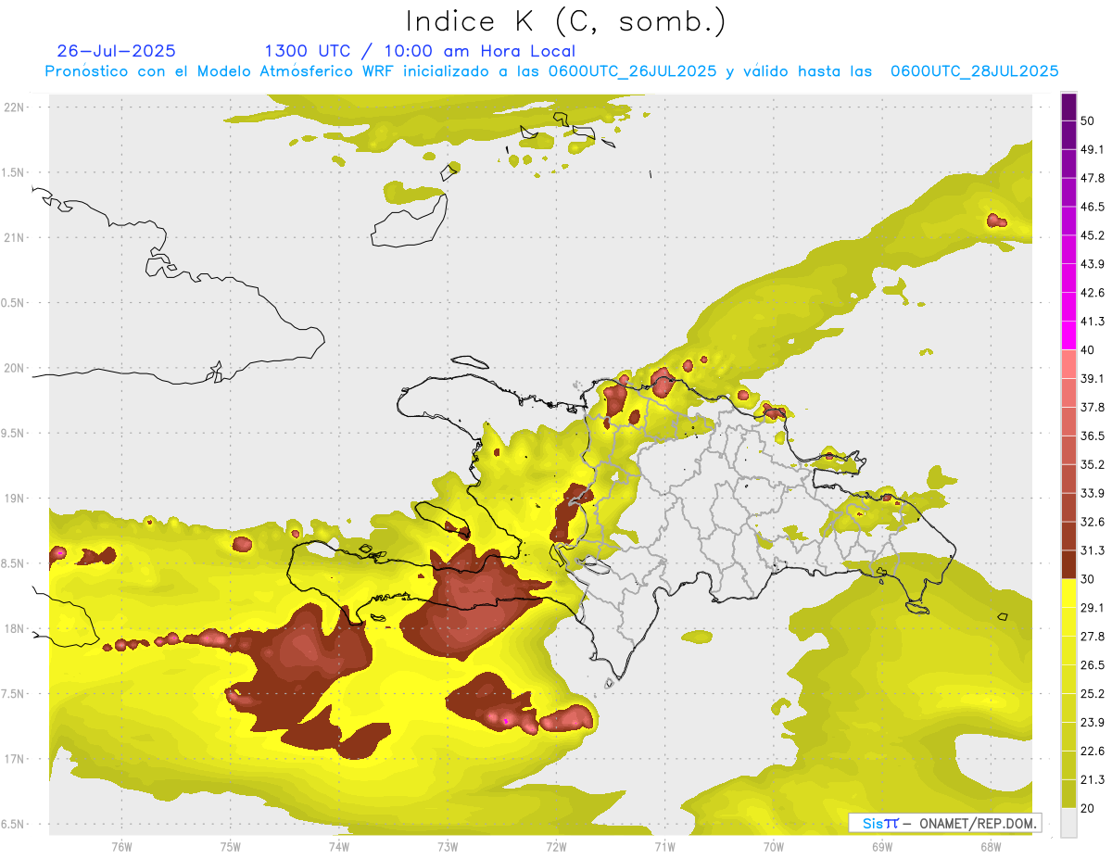Click the 20N latitude label
The width and height of the screenshot is (1112, 859).
(x=14, y=368)
